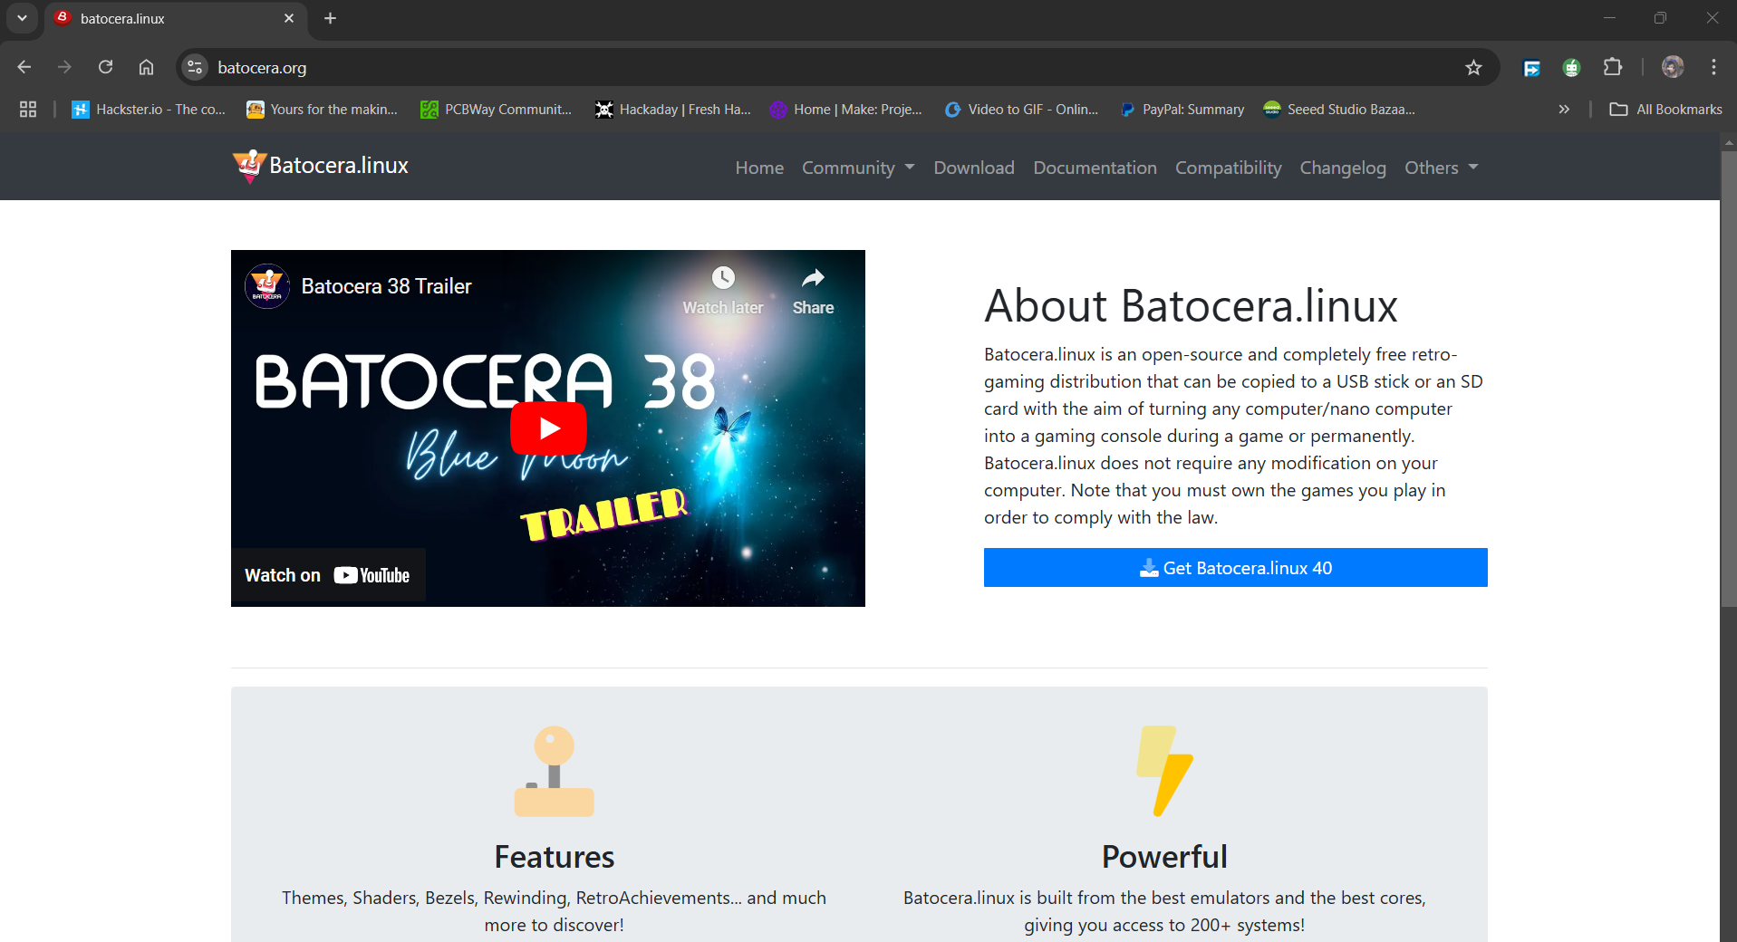Screen dimensions: 1737x942
Task: Open the Documentation menu item
Action: click(x=1095, y=168)
